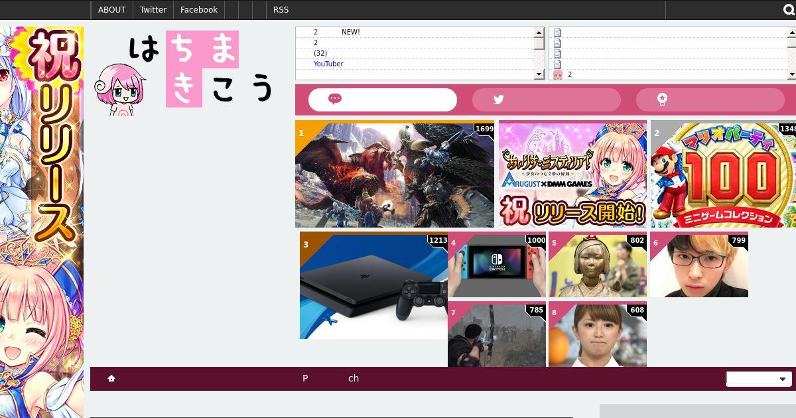Open the ABOUT link in top bar
The height and width of the screenshot is (418, 796).
(112, 10)
